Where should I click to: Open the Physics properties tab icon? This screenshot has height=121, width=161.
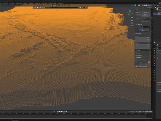tap(154, 70)
